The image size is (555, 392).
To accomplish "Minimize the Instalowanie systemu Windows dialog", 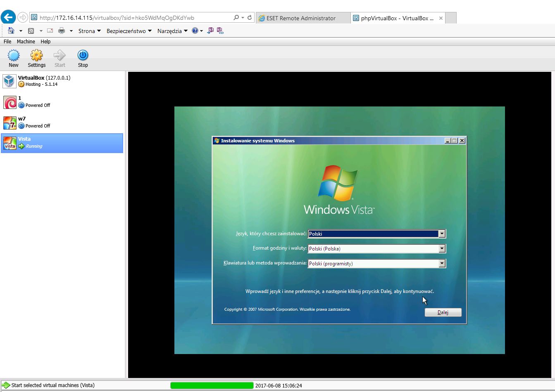I will click(448, 141).
